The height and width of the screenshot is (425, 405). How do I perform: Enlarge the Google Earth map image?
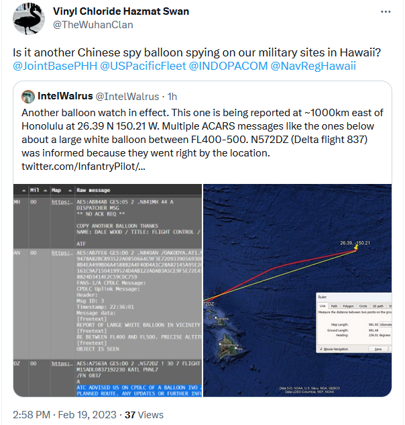297,290
